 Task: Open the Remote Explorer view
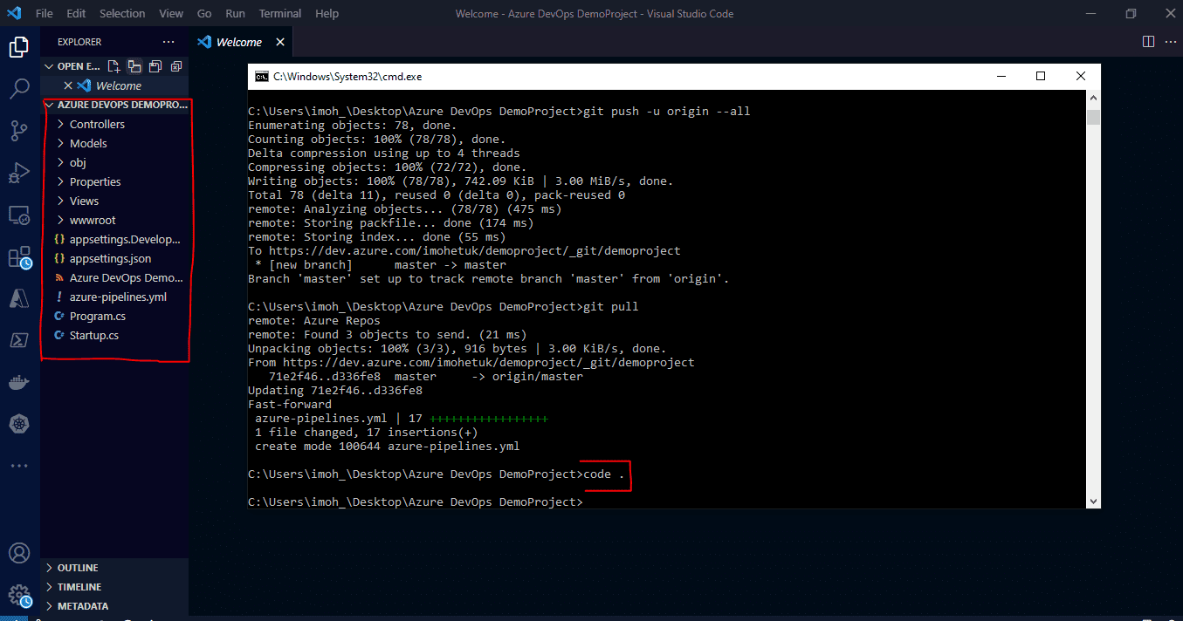[19, 215]
